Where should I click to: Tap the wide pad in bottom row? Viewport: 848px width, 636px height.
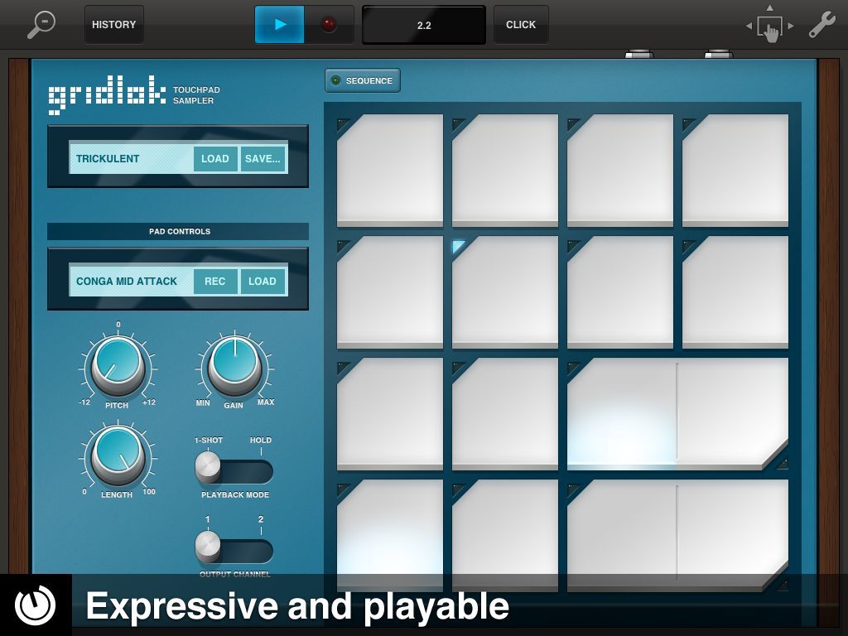coord(677,536)
